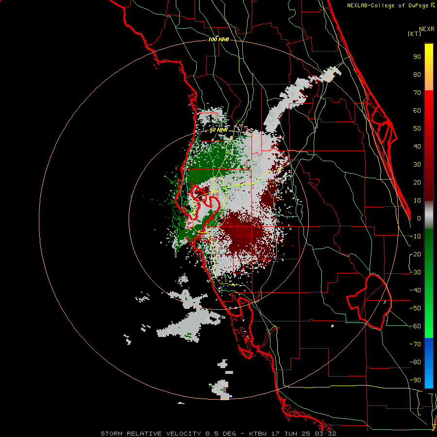Viewport: 437px width, 437px height.
Task: Select the positive 30 knot scale label
Action: point(417,165)
